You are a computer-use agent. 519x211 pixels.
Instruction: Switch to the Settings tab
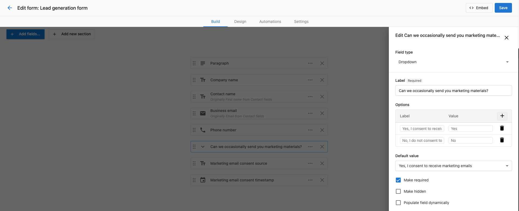click(301, 22)
